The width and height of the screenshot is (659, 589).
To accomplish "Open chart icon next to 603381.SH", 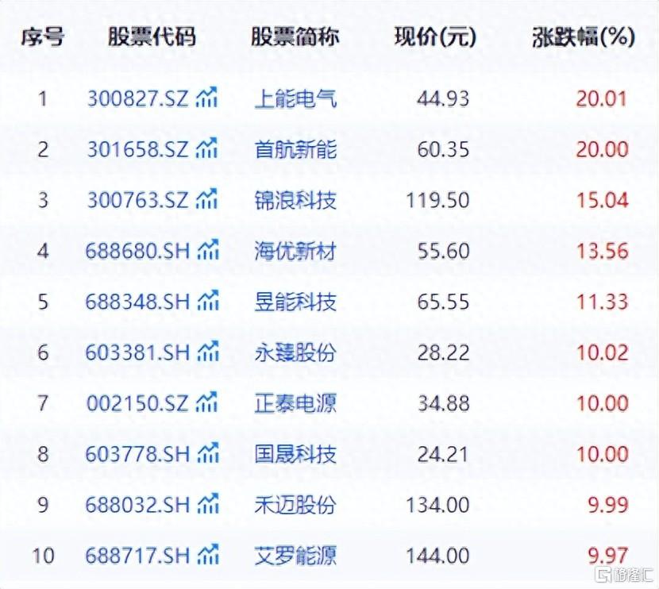I will [x=208, y=351].
